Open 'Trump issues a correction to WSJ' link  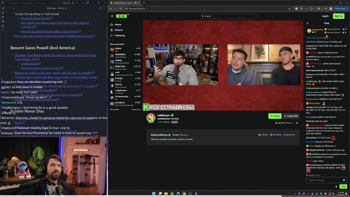pos(41,68)
